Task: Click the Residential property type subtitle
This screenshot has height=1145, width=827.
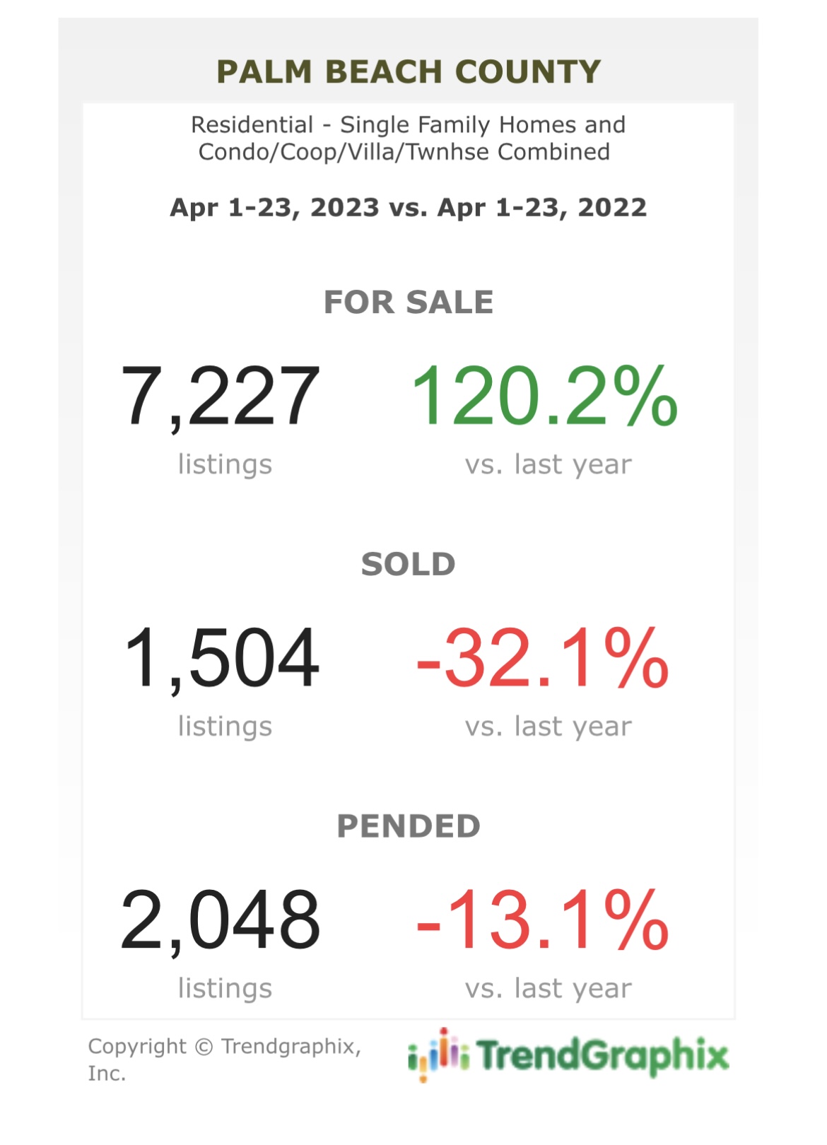Action: (x=408, y=138)
